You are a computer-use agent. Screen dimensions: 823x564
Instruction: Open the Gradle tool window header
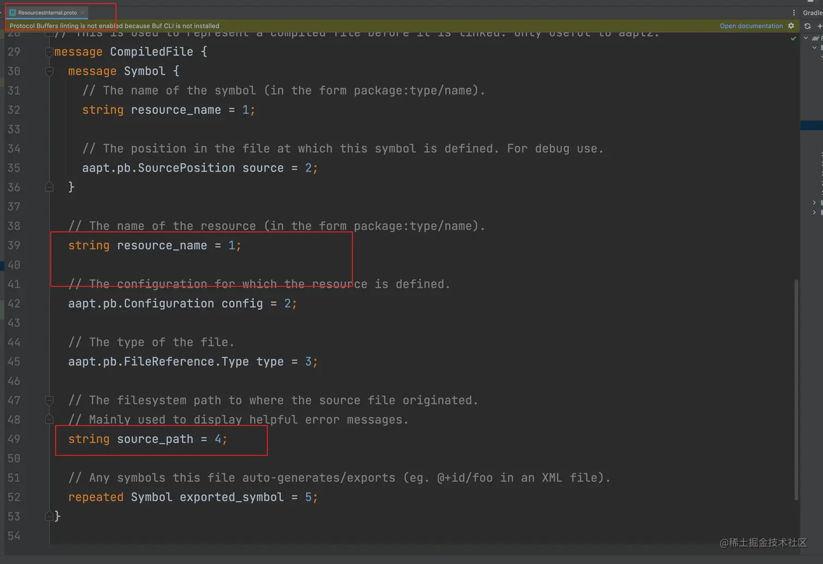coord(813,13)
